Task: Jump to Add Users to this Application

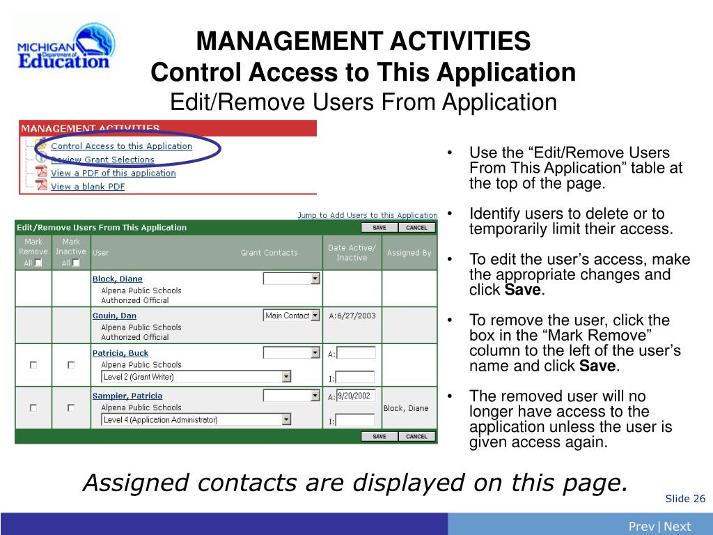Action: tap(368, 215)
